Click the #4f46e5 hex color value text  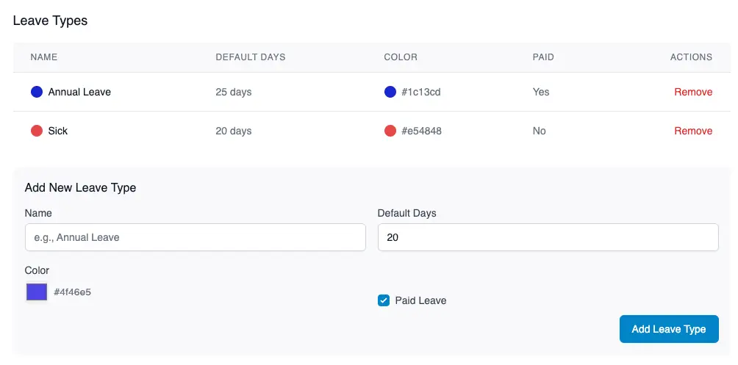(73, 292)
